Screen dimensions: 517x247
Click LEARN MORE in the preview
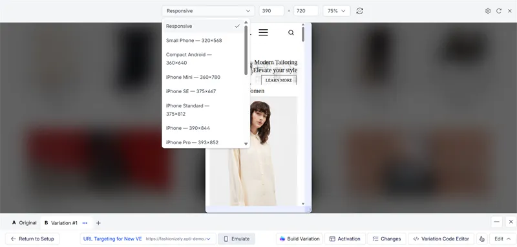[279, 80]
